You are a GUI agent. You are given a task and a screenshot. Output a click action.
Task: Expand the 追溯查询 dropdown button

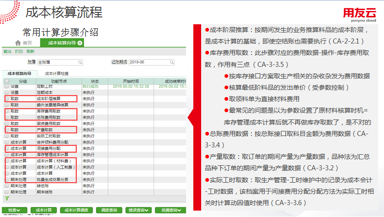click(171, 210)
